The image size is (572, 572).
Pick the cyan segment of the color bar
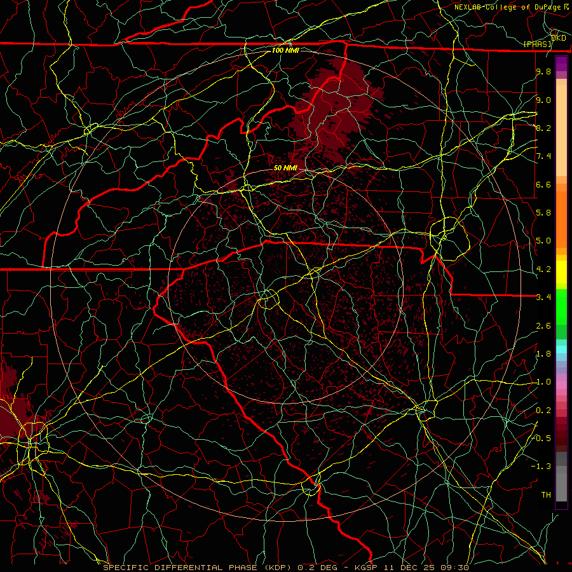[561, 350]
